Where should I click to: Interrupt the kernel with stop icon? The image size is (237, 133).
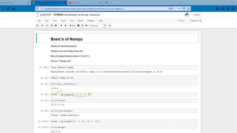(x=78, y=25)
